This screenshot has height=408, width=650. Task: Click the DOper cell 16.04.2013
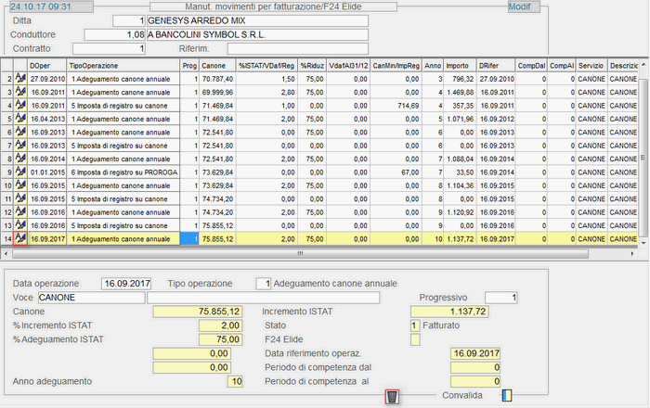[x=46, y=119]
